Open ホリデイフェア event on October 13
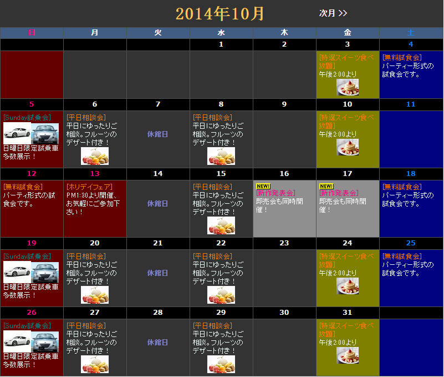Screen dimensions: 444x377 [89, 187]
